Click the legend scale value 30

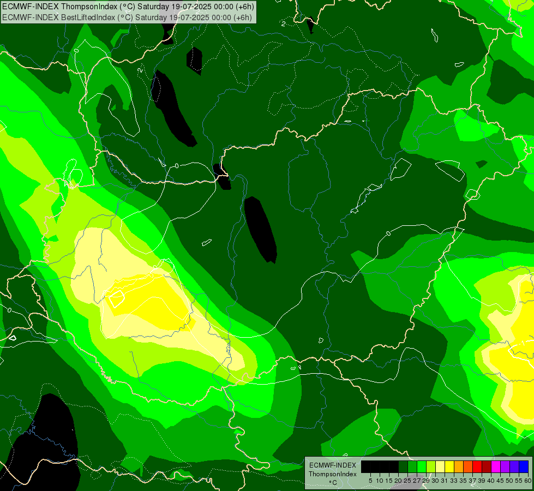click(435, 481)
